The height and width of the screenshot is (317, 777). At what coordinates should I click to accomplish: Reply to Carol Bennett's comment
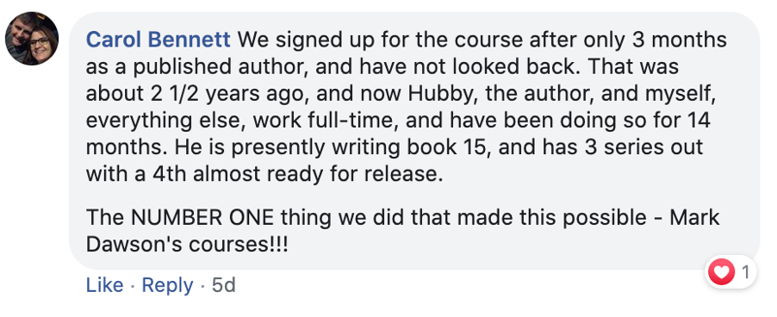[167, 285]
